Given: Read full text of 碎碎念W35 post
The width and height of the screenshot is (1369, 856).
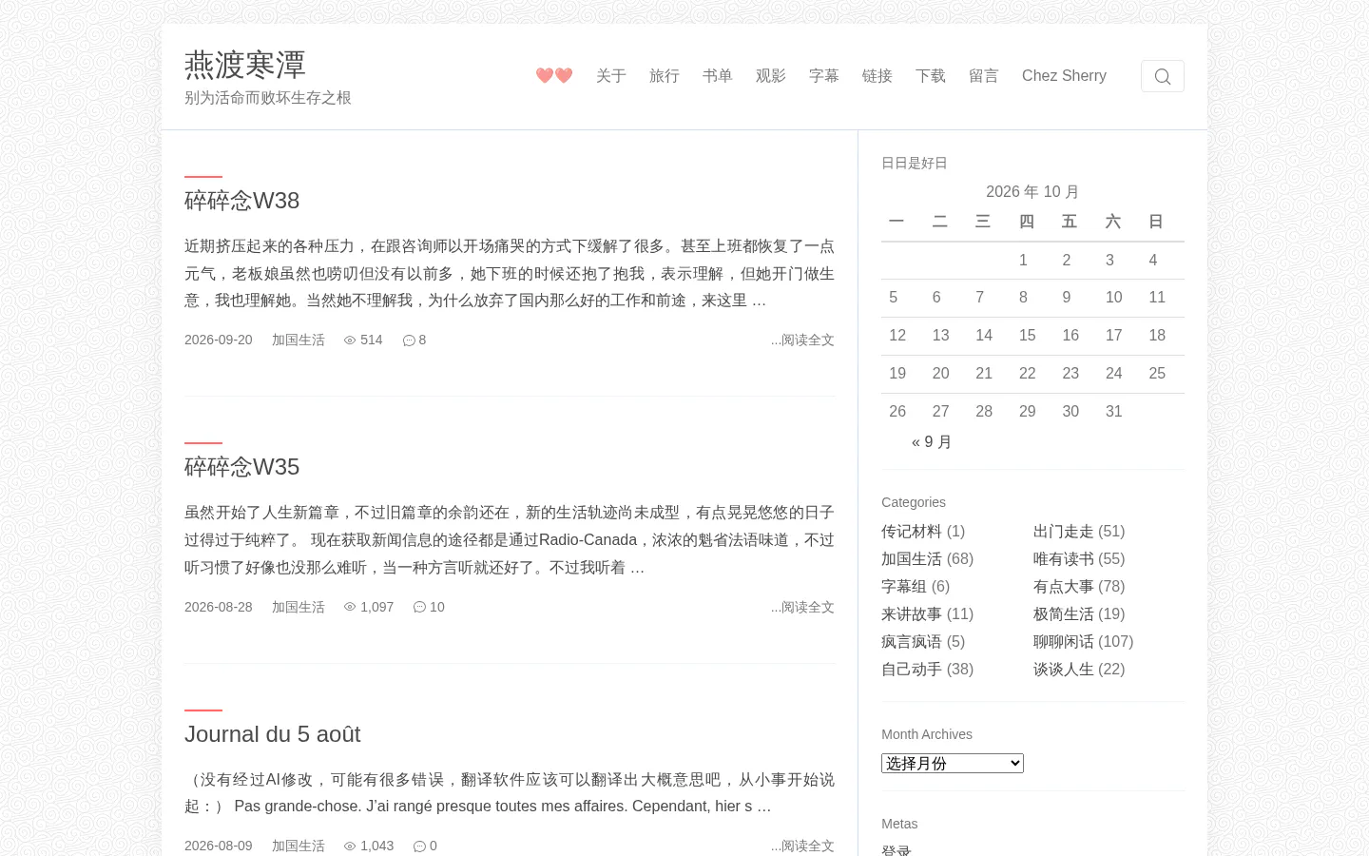Looking at the screenshot, I should point(802,607).
